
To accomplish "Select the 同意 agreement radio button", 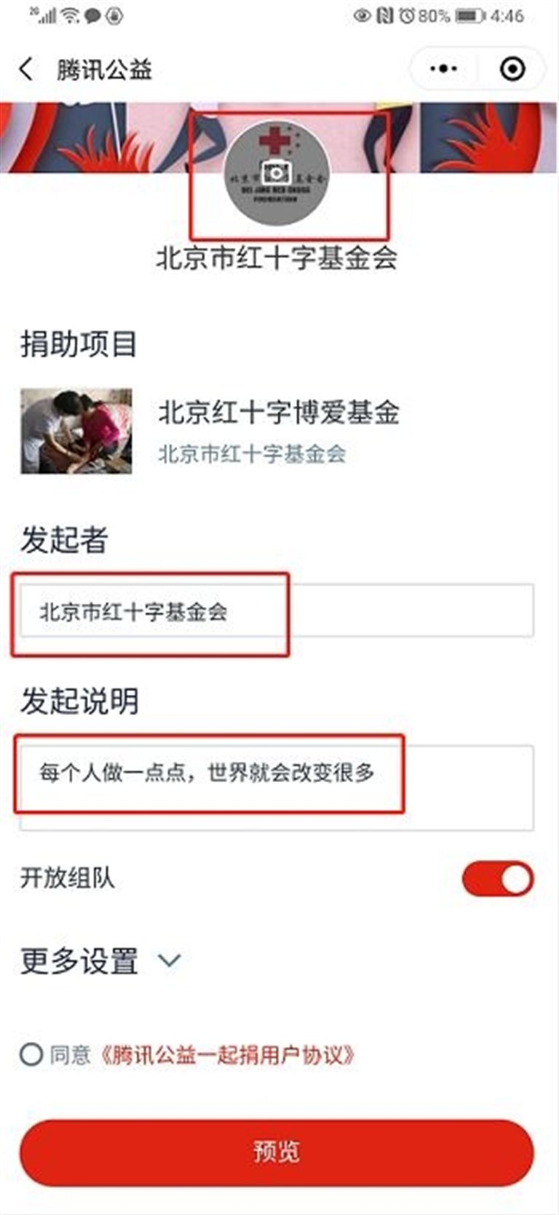I will (x=31, y=1053).
